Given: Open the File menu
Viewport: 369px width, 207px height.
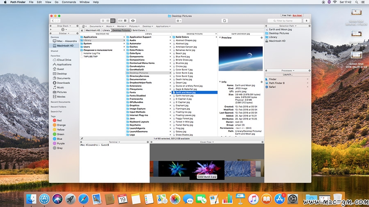Looking at the screenshot, I should coord(31,2).
